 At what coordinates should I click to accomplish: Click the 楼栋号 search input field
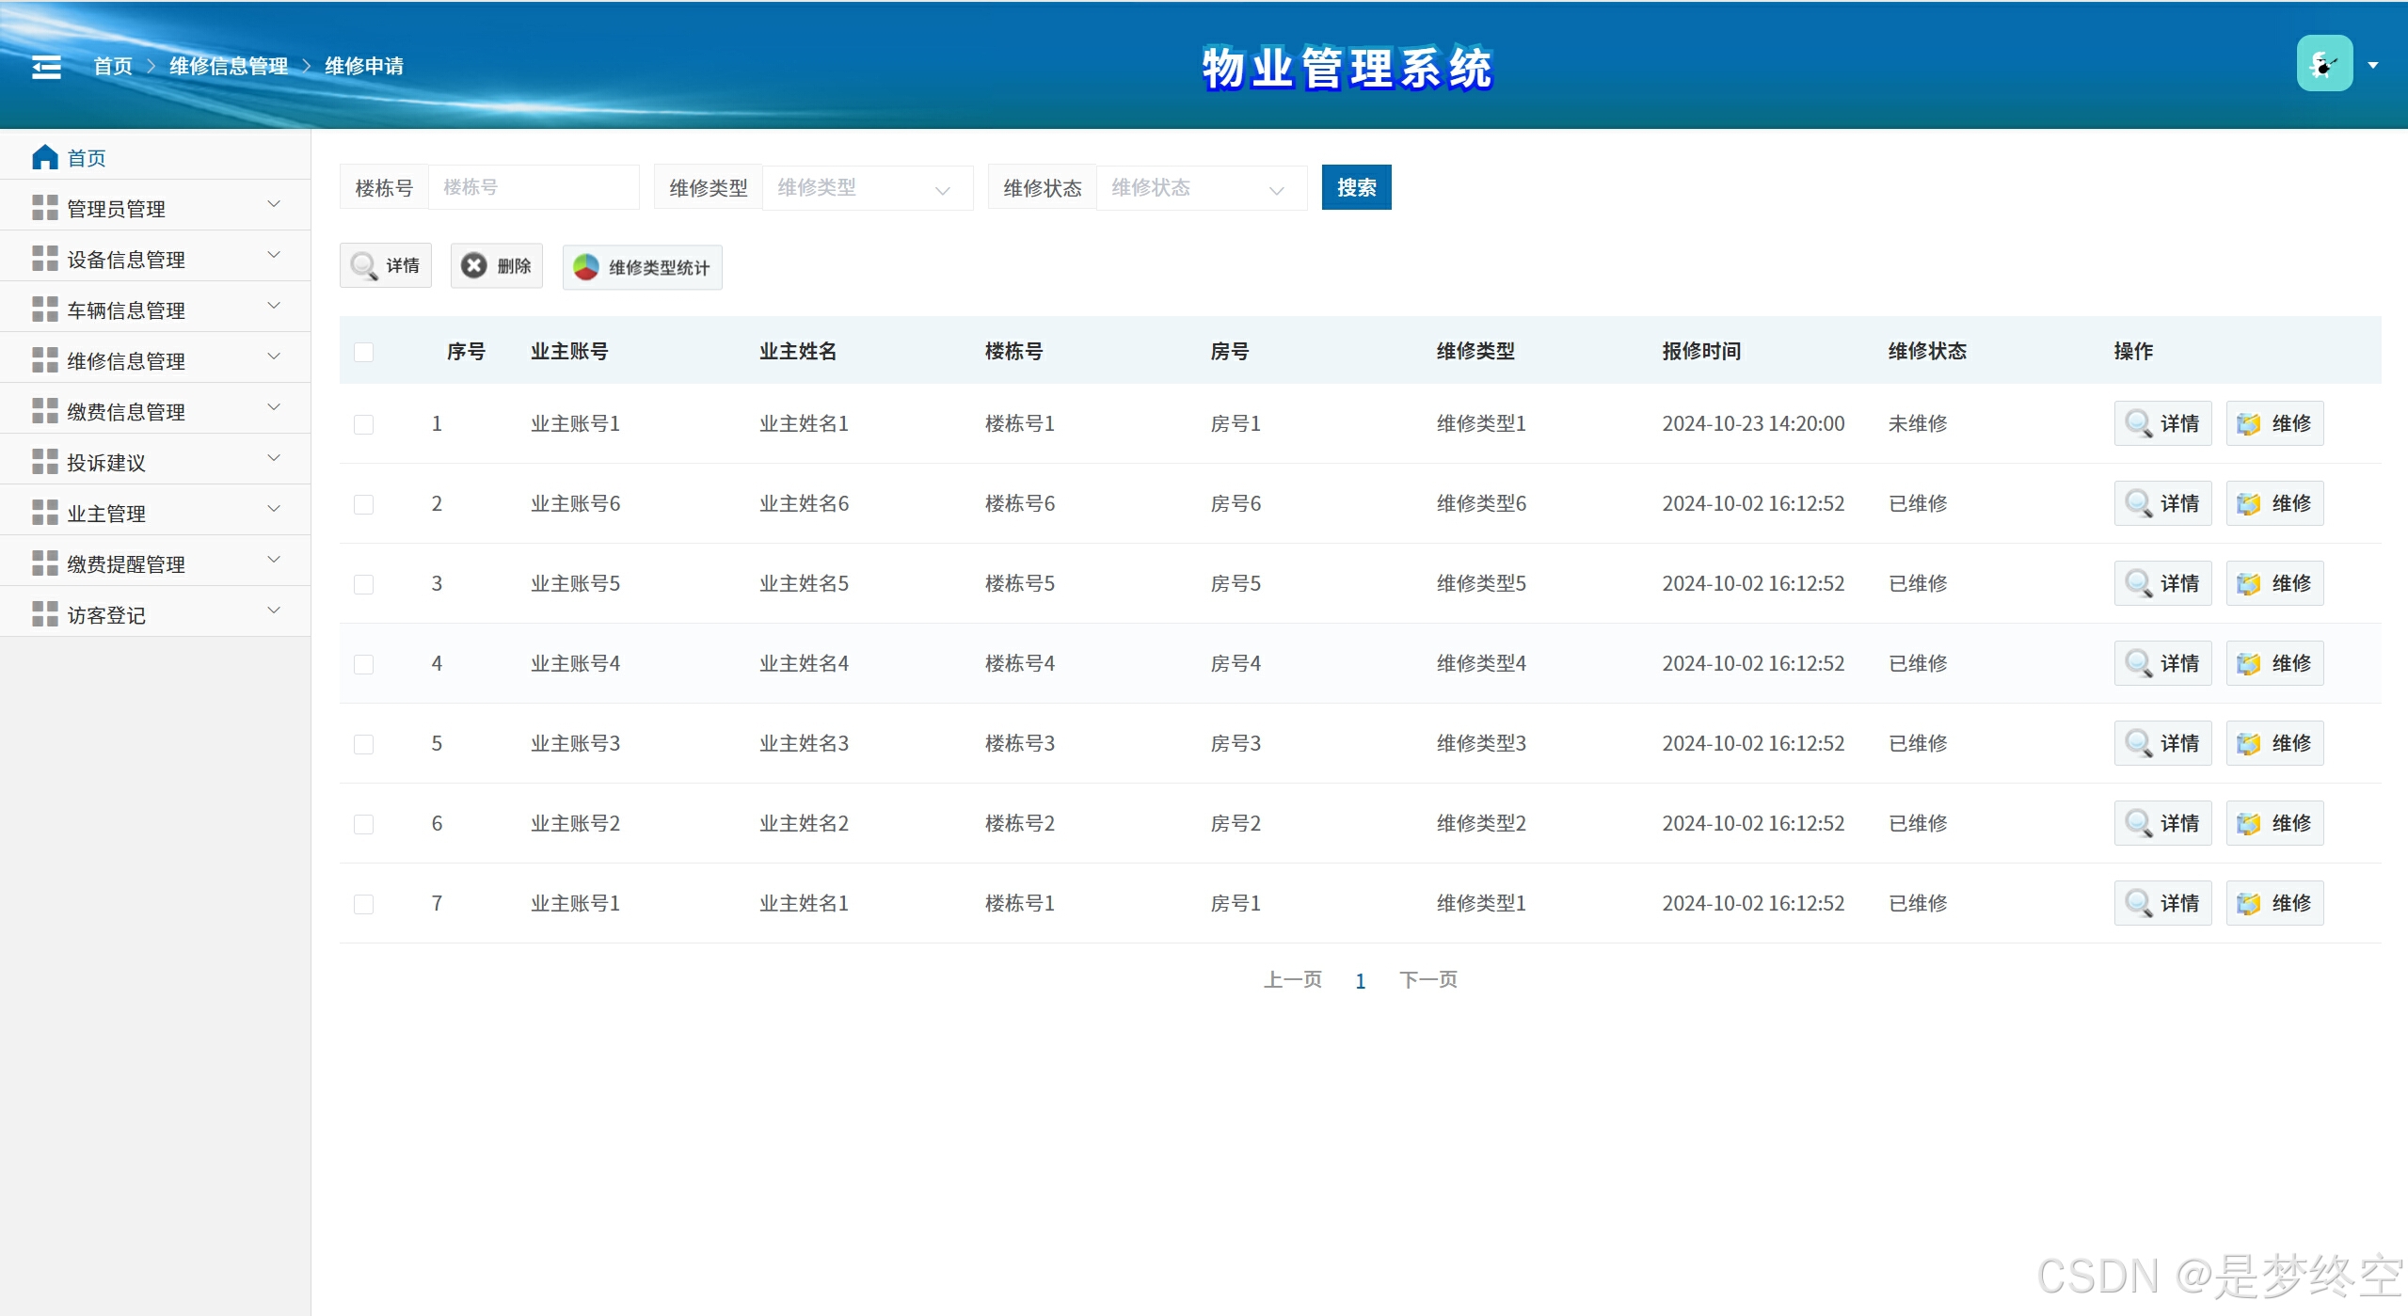(533, 187)
